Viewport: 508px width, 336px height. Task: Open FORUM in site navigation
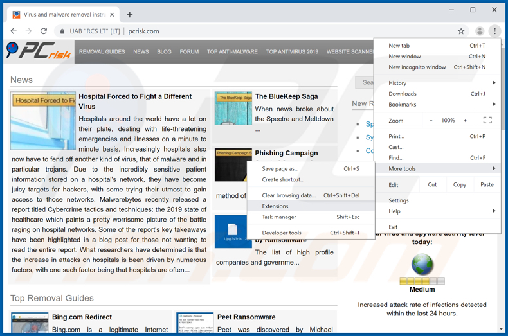[189, 52]
